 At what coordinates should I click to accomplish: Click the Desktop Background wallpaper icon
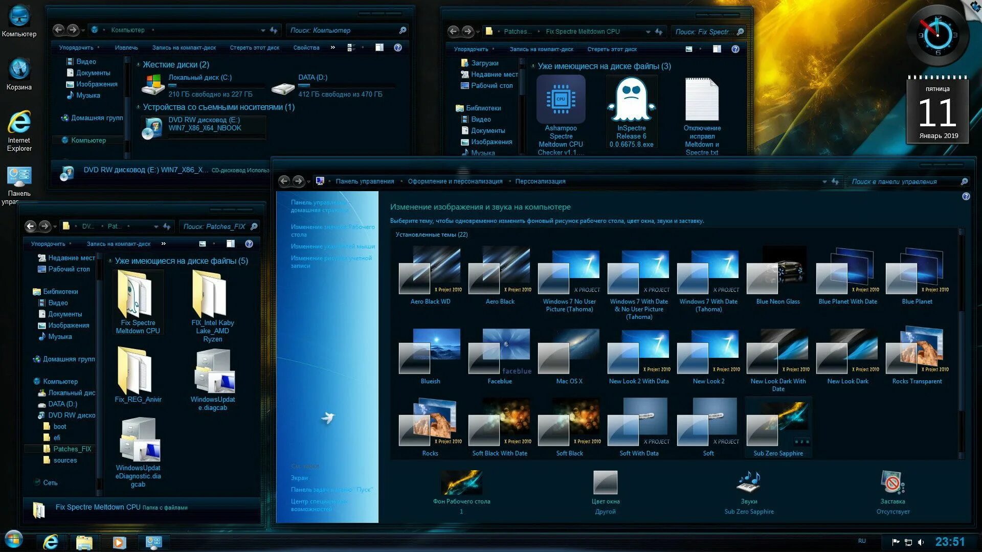pos(461,483)
